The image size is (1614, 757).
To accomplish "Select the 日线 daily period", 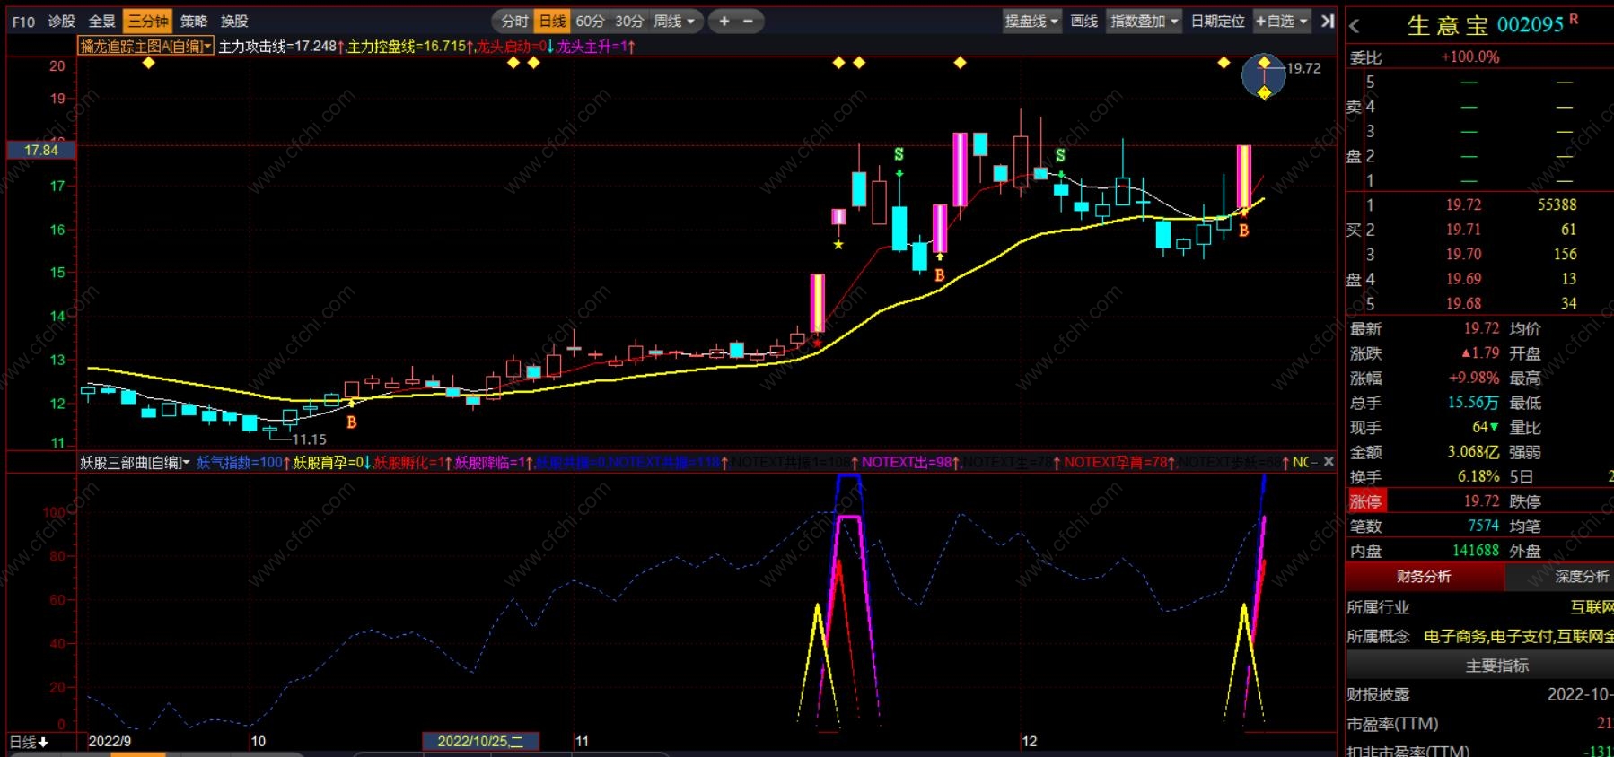I will [x=552, y=21].
